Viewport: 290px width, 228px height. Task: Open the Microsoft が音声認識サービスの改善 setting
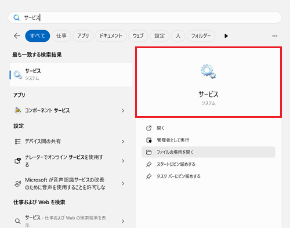[x=71, y=183]
